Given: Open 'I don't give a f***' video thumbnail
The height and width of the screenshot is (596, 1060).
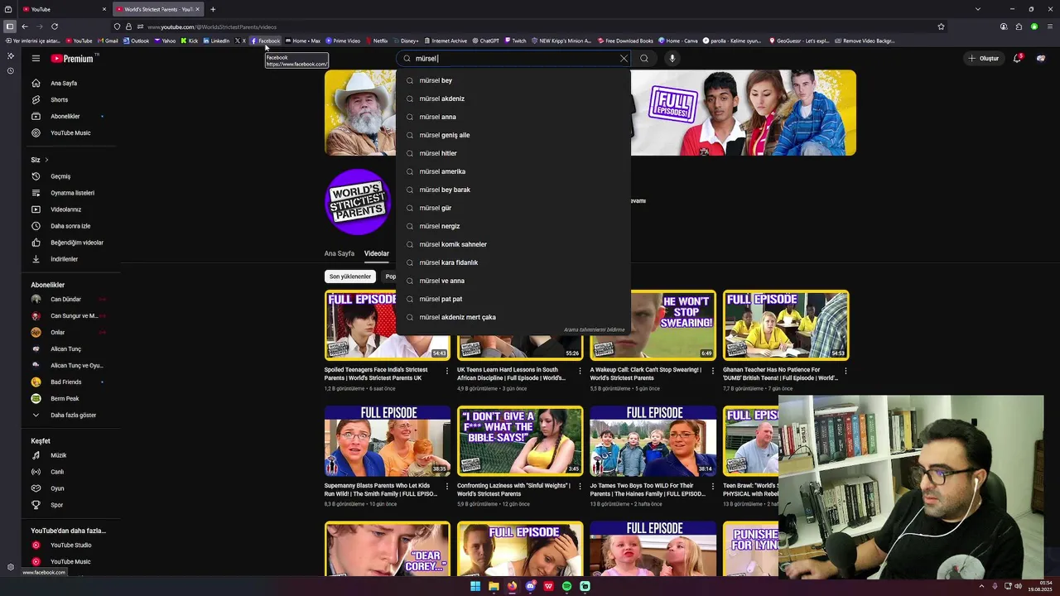Looking at the screenshot, I should tap(520, 440).
